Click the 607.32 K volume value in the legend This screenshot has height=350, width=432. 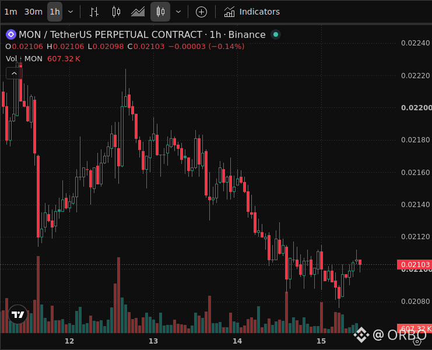point(64,59)
